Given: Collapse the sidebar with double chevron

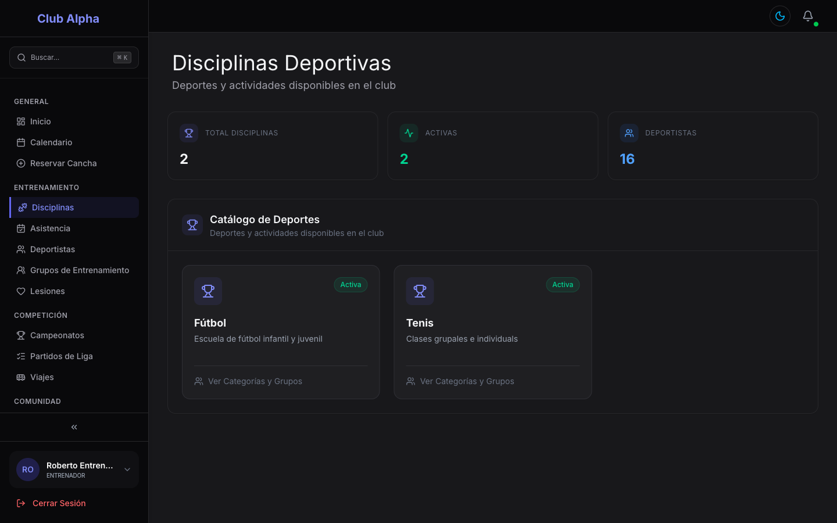Looking at the screenshot, I should coord(74,427).
